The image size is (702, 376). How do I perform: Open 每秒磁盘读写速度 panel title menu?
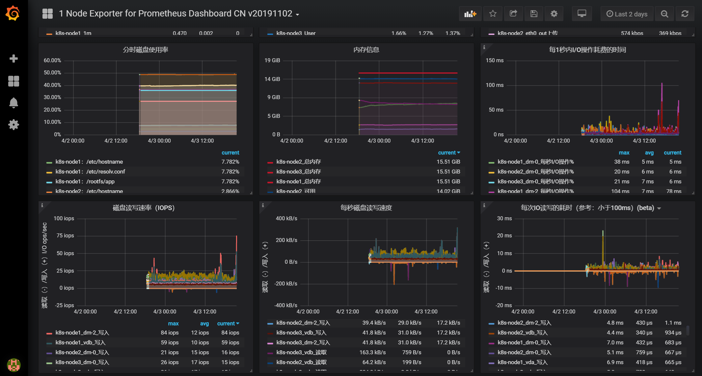(x=366, y=208)
